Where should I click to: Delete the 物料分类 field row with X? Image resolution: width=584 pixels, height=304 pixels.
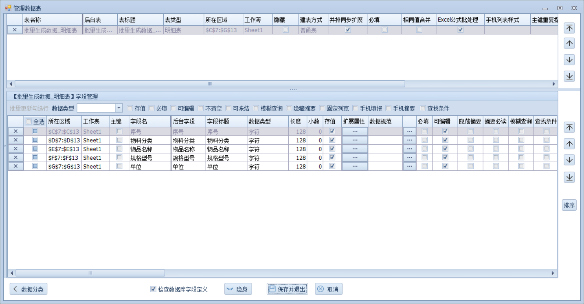click(x=15, y=140)
